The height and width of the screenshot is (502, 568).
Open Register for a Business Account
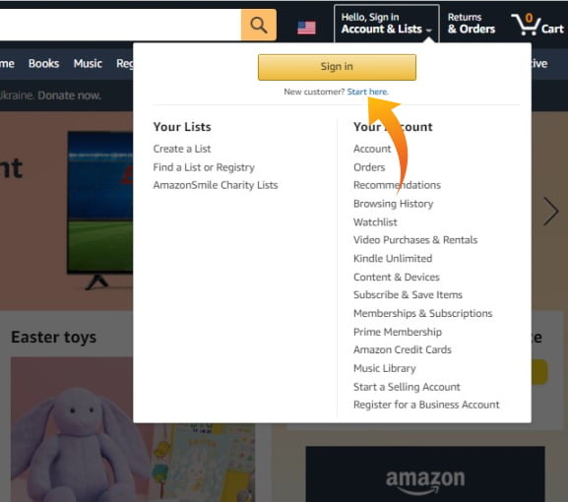[426, 405]
